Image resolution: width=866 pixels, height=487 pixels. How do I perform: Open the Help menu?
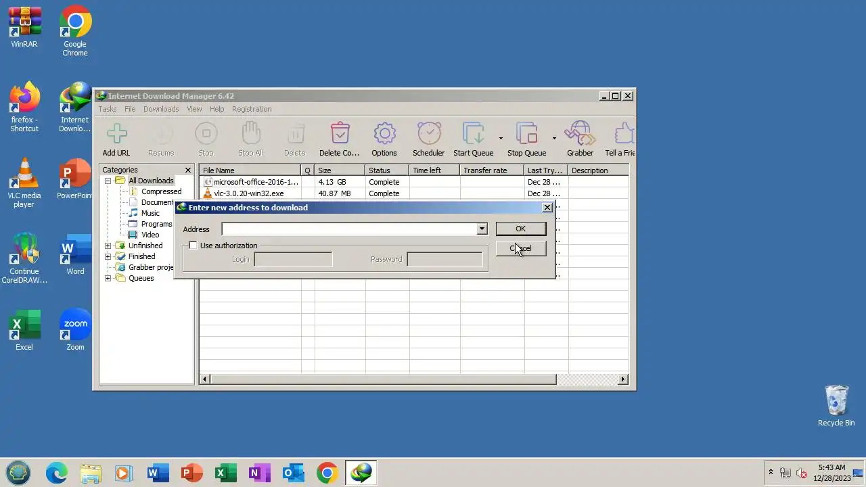coord(216,109)
